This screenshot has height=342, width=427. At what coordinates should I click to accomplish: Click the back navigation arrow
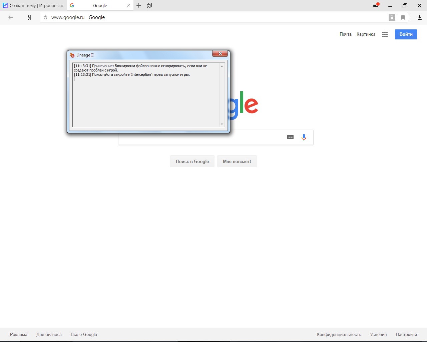click(x=11, y=17)
